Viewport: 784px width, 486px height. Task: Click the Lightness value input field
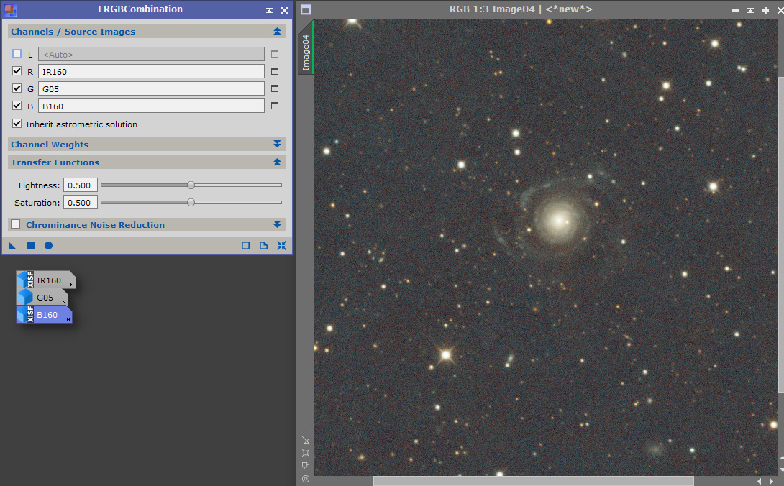click(80, 185)
